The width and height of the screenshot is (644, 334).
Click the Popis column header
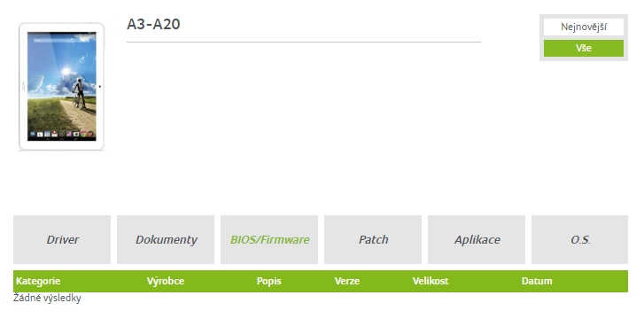[x=269, y=281]
